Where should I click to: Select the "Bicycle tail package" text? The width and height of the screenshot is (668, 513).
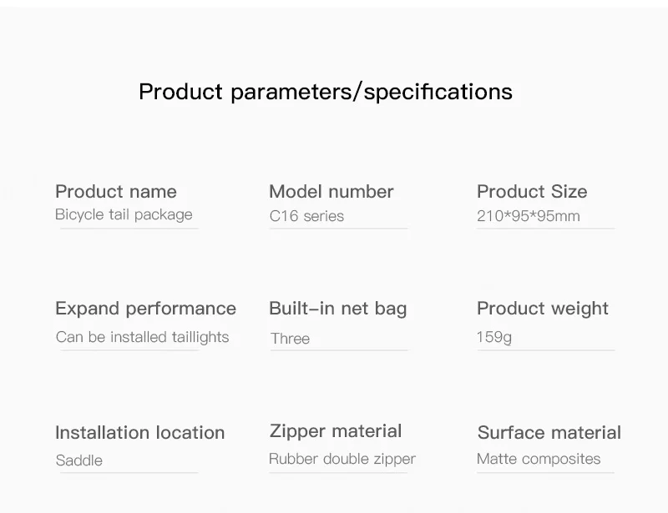[x=124, y=214]
